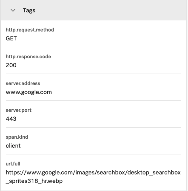Click the empty area right of client value
This screenshot has width=188, height=191.
pyautogui.click(x=101, y=145)
